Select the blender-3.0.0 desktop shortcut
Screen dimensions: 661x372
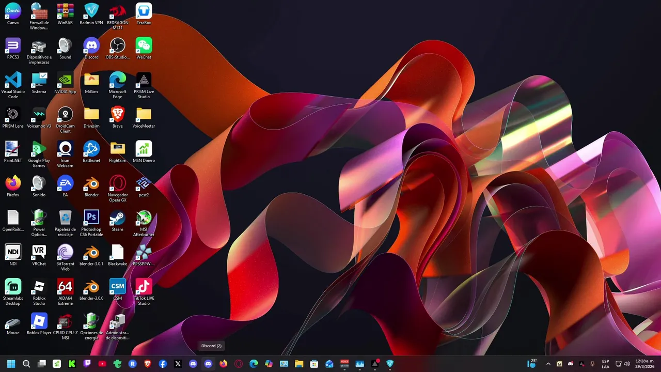pos(91,290)
